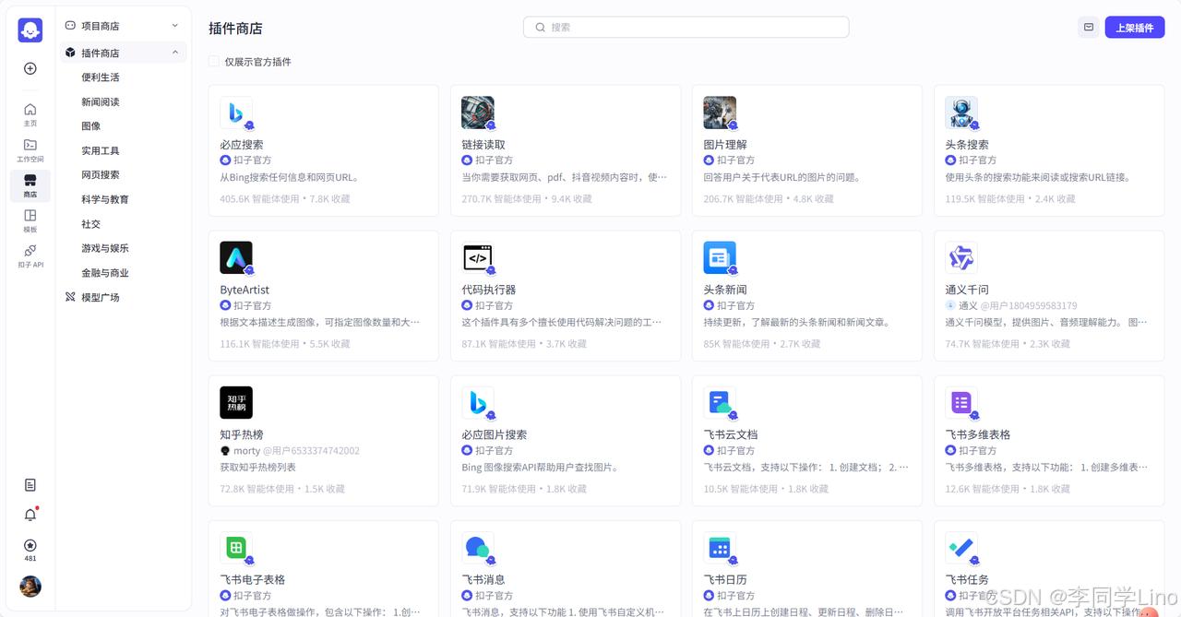Viewport: 1181px width, 617px height.
Task: Click 405.6K 智能体使用 stats text
Action: coord(260,199)
